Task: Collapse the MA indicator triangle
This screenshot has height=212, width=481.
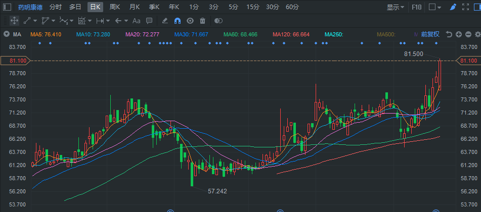Action: pyautogui.click(x=6, y=34)
